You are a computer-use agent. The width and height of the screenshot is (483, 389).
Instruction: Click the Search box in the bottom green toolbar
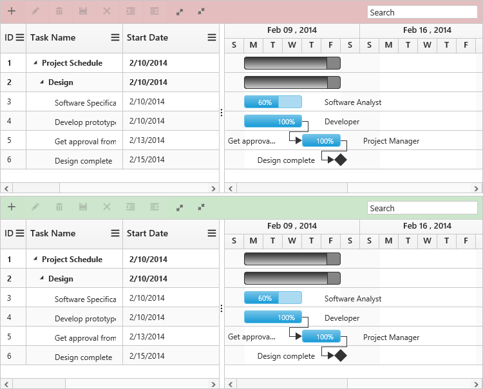click(422, 208)
